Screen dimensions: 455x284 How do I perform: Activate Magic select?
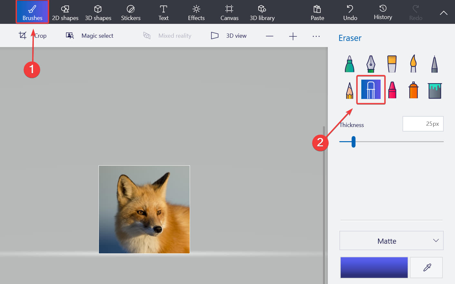click(x=90, y=35)
